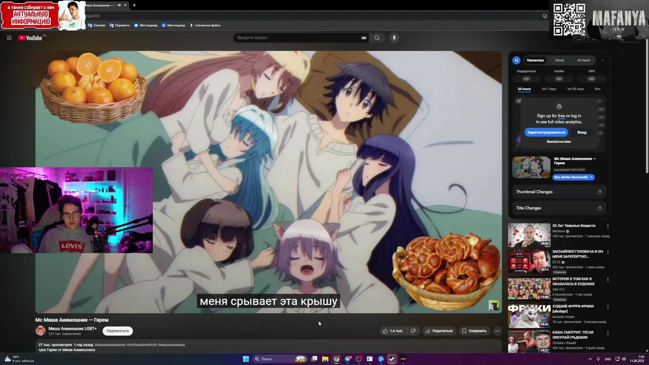
Task: Open the 'Перевести' bookmark
Action: click(x=120, y=25)
